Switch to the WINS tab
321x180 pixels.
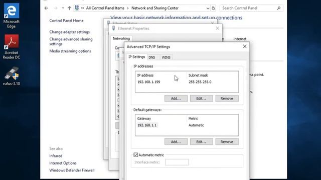(x=166, y=57)
